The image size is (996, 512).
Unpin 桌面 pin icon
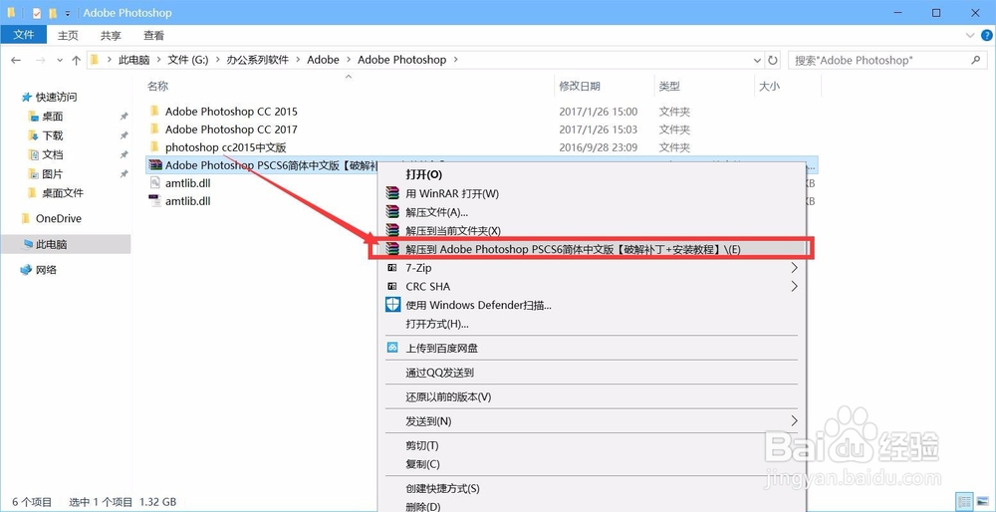tap(124, 117)
